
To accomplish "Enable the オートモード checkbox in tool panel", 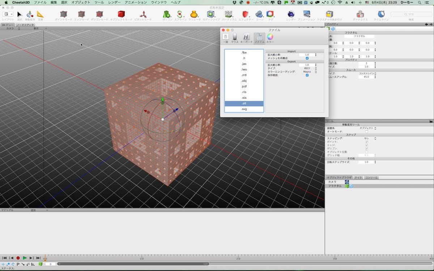I will (366, 132).
